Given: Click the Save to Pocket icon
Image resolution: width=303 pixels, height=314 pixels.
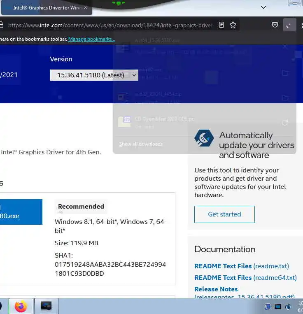Looking at the screenshot, I should click(x=275, y=25).
